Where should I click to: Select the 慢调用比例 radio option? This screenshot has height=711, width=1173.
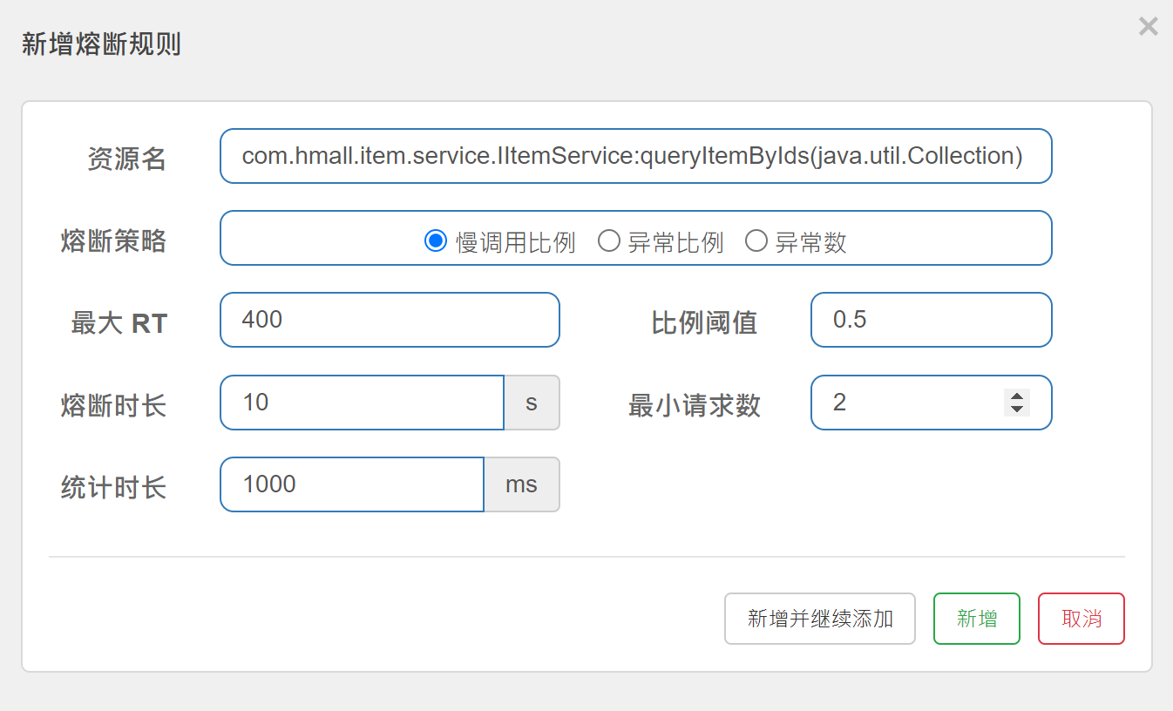435,240
